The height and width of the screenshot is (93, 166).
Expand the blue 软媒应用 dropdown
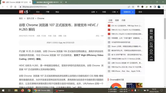click(128, 12)
